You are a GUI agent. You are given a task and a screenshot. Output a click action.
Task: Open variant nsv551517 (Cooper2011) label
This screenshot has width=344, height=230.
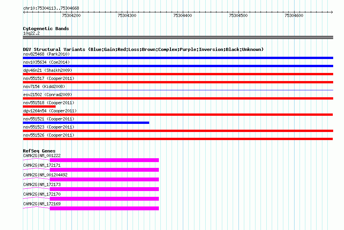point(49,78)
